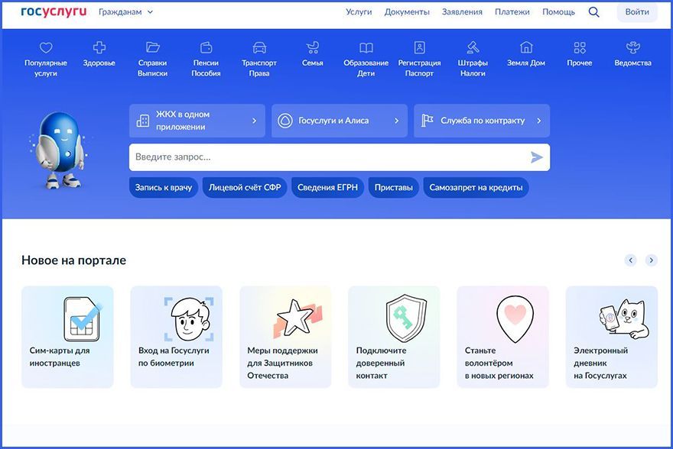Open the Сим-карты для иностранцев card

coord(67,337)
